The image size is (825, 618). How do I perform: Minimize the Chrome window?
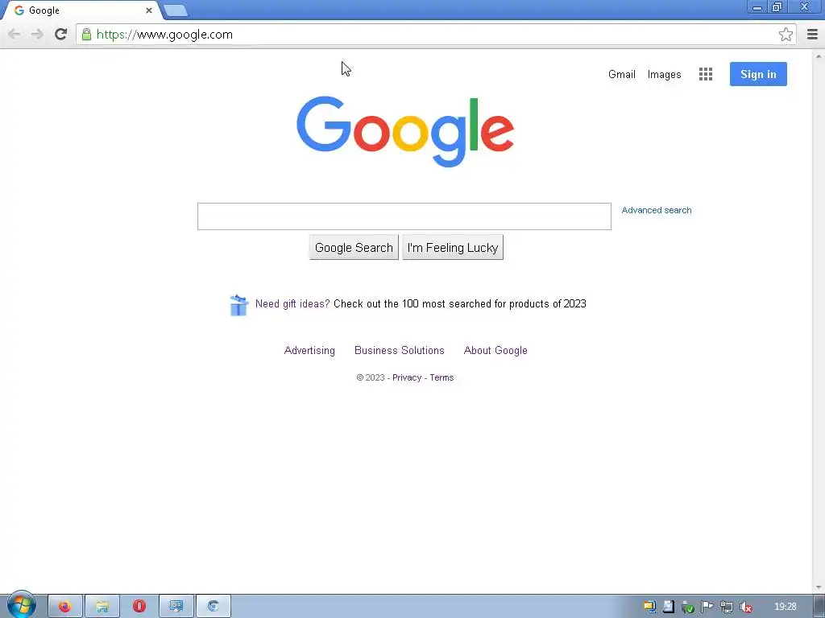tap(757, 7)
